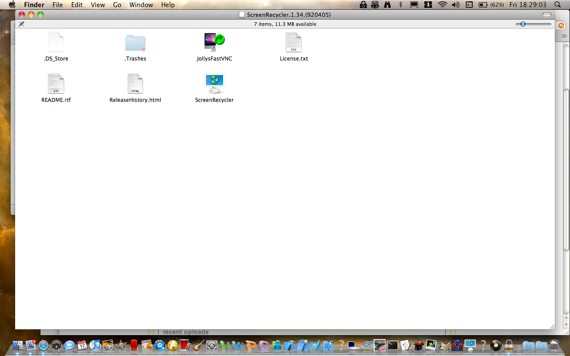
Task: Click the top hat menu bar icon
Action: (375, 5)
